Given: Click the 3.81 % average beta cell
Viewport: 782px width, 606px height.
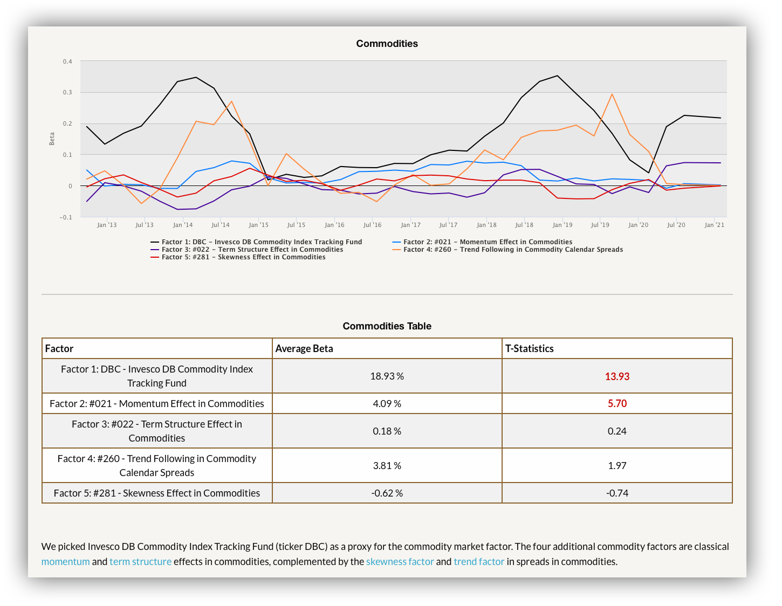Looking at the screenshot, I should pyautogui.click(x=387, y=465).
